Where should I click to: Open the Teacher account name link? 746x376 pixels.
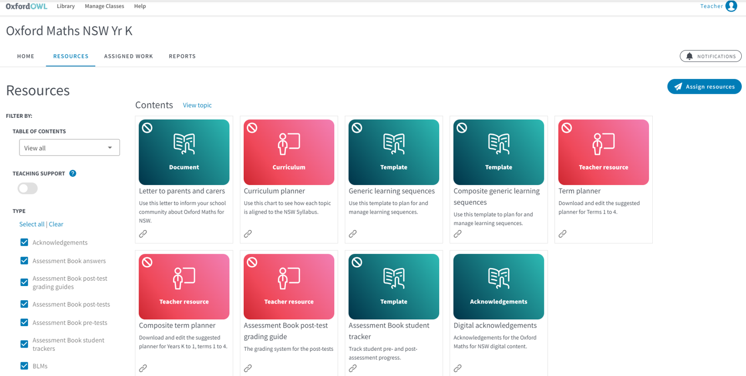pos(711,6)
